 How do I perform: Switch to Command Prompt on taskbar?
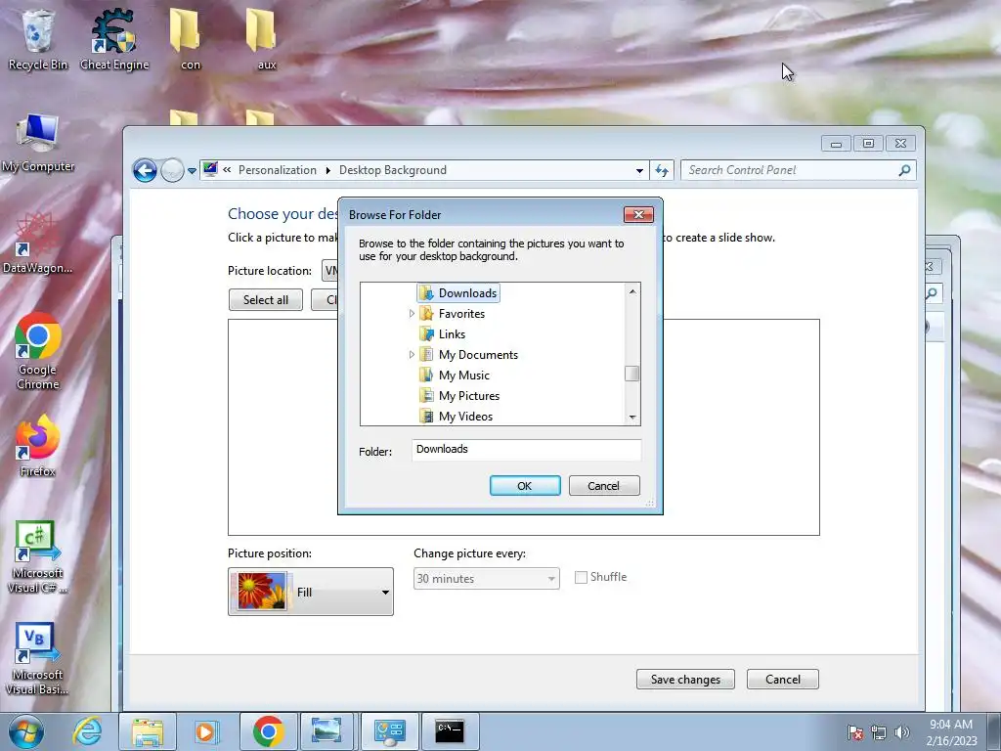point(450,731)
